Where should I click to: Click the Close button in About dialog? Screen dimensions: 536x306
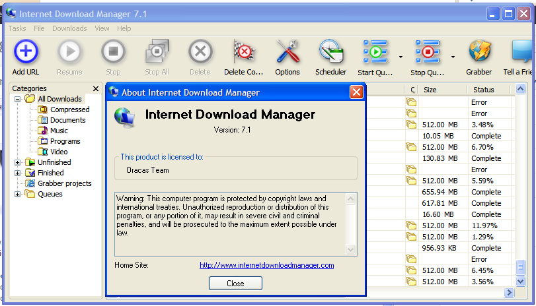pos(235,283)
